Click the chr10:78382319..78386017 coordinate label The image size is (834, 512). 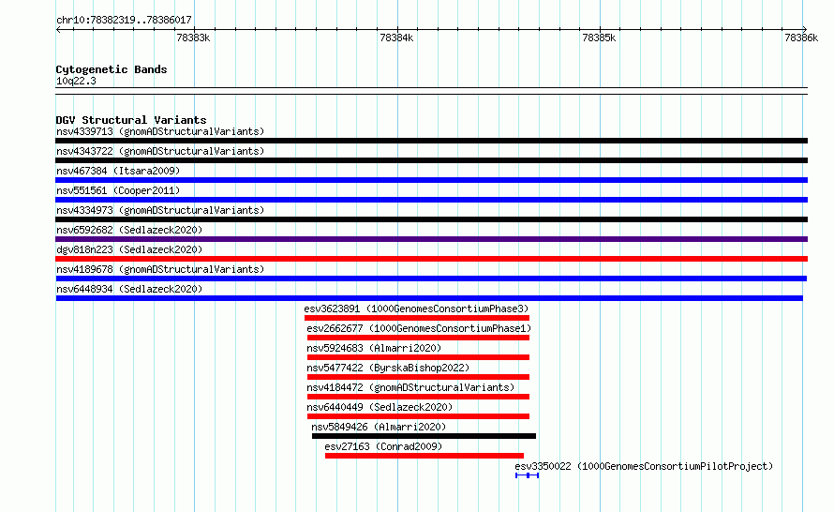pos(124,21)
